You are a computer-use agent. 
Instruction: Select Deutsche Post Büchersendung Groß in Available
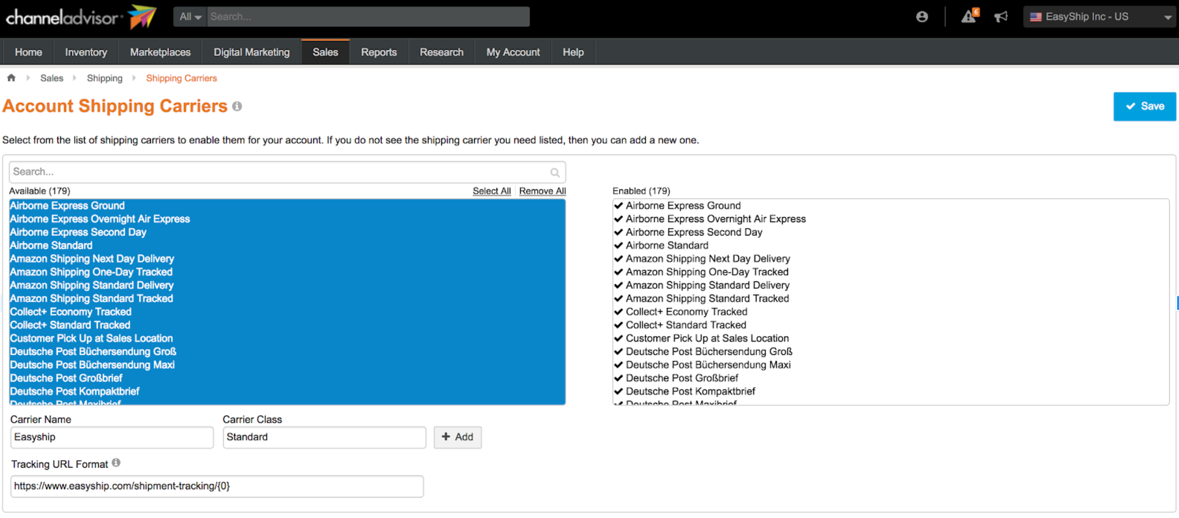(x=287, y=351)
